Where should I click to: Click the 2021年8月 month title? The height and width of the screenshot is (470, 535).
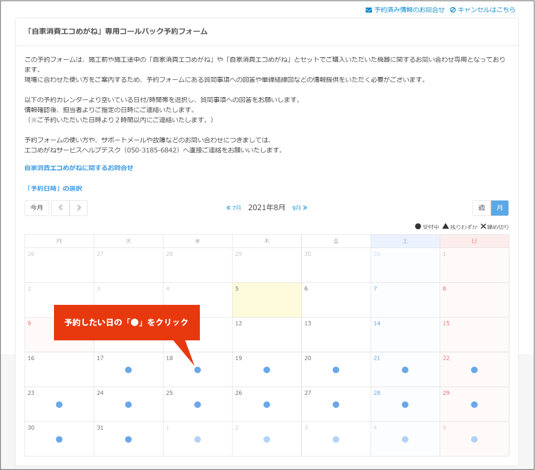(266, 208)
